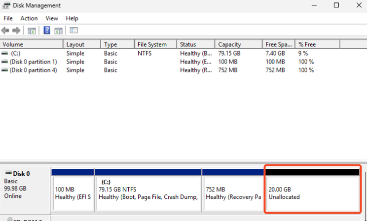Sort by the Layout column header
This screenshot has height=221, width=367.
coord(82,44)
